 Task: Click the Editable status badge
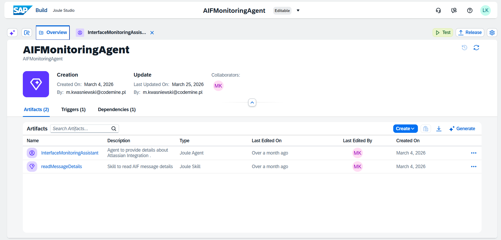[282, 10]
